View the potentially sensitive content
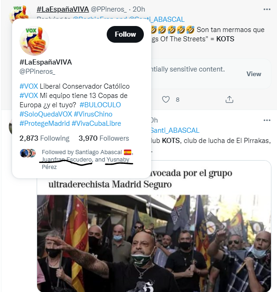The width and height of the screenshot is (277, 292). [254, 74]
